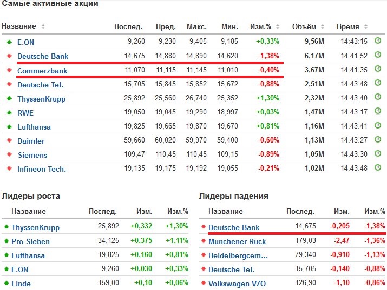Click the red down arrow beside Daimler
Screen dimensions: 387x290
9,141
